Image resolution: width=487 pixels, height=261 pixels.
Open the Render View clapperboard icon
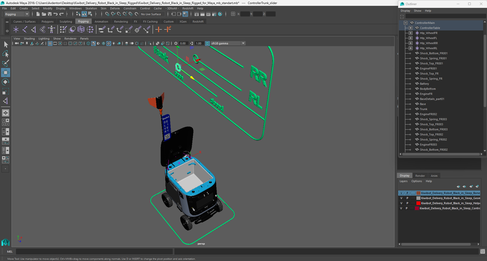(197, 14)
